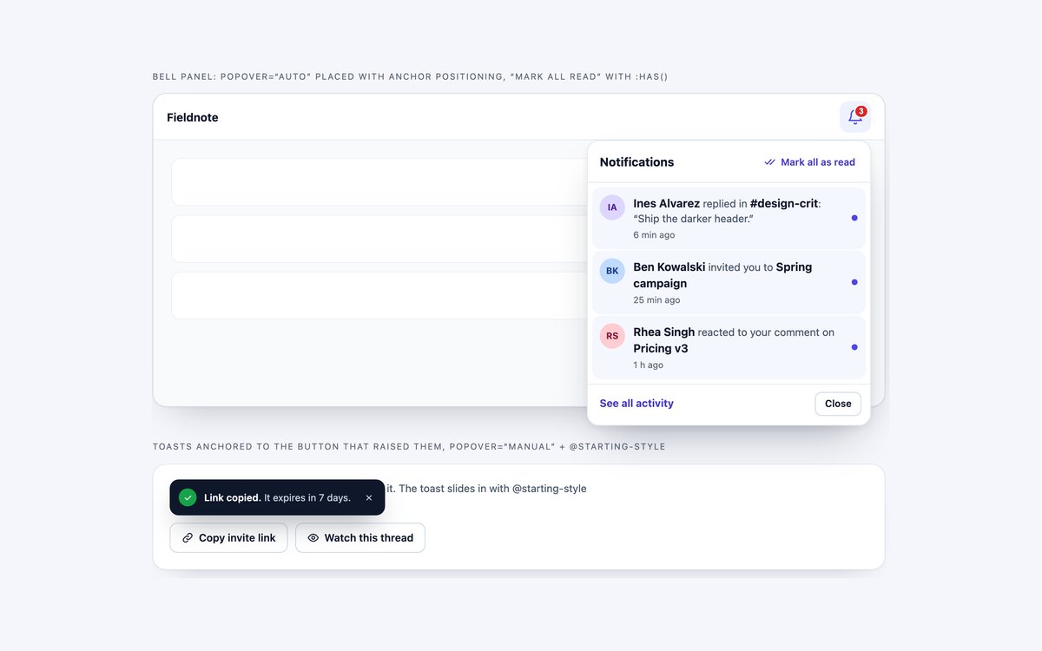Click the green checkmark icon in toast
This screenshot has width=1042, height=651.
coord(188,497)
